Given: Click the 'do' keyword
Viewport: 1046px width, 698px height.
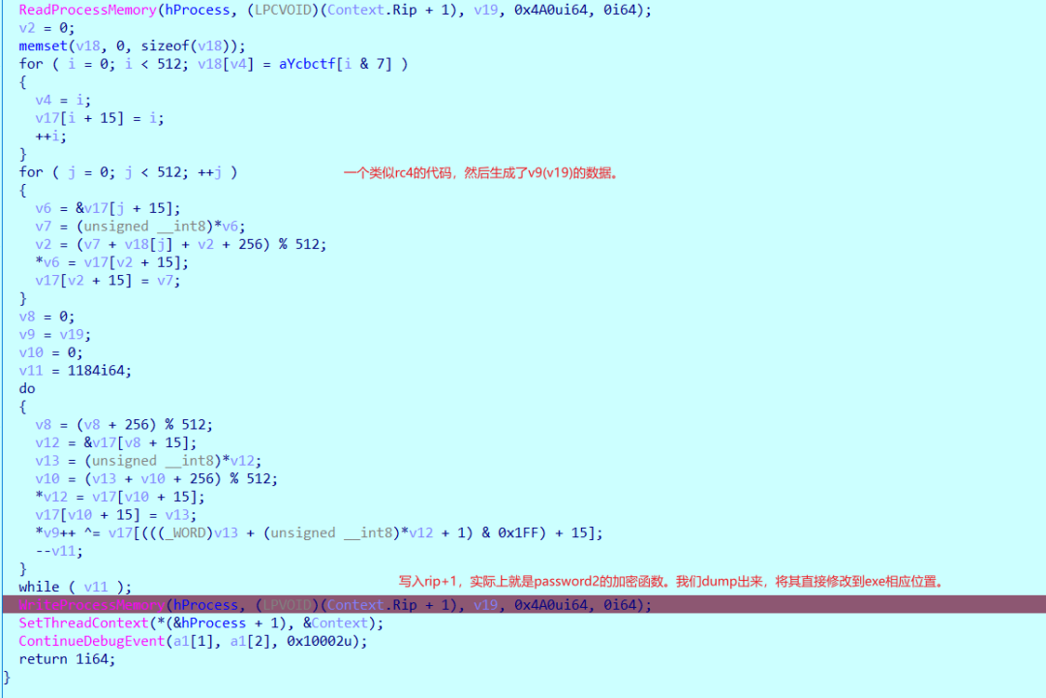Looking at the screenshot, I should click(x=27, y=388).
